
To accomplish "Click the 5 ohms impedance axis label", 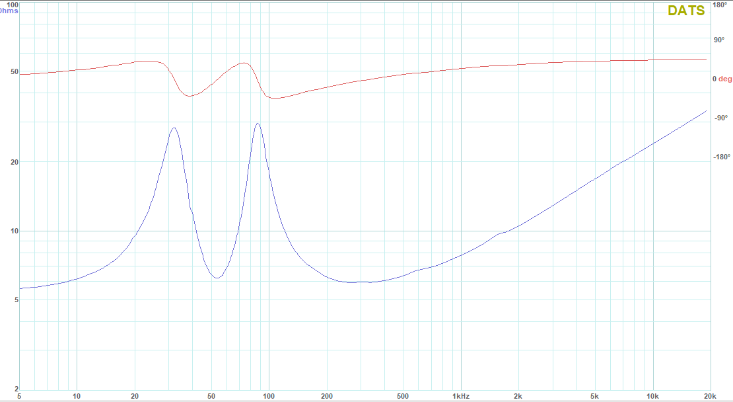I will [15, 300].
